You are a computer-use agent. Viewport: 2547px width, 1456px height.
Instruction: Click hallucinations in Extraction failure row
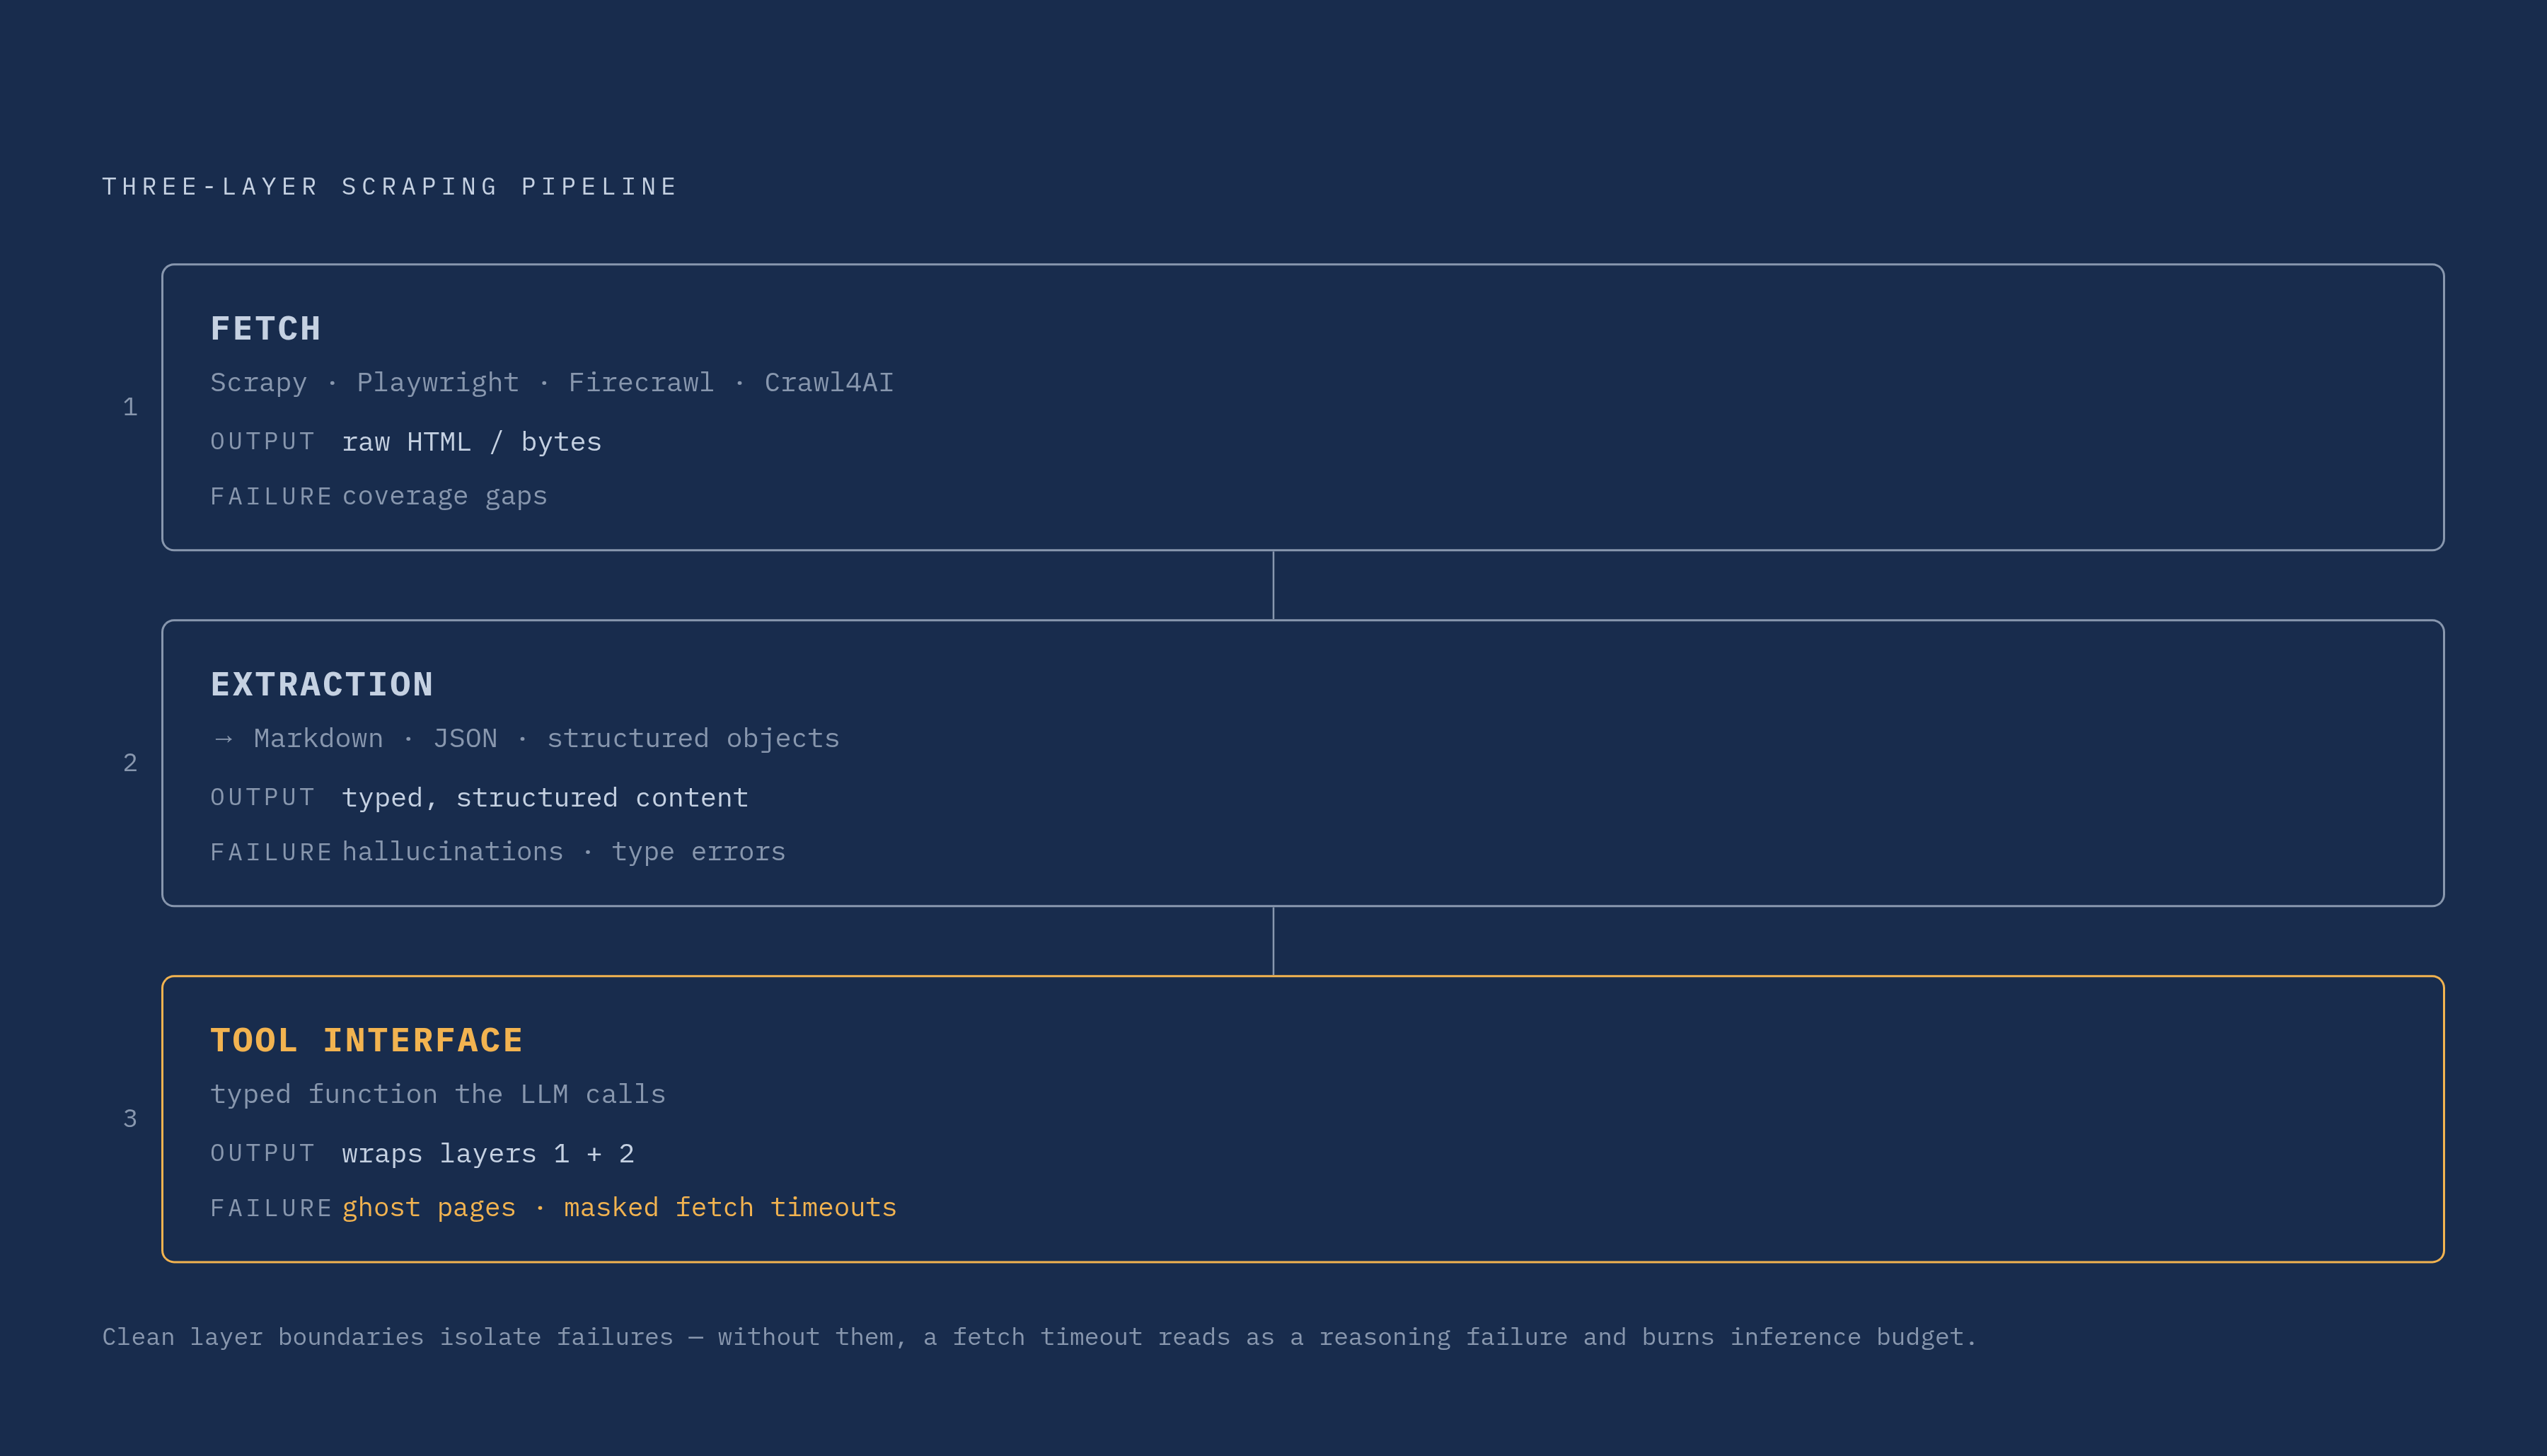[x=453, y=852]
